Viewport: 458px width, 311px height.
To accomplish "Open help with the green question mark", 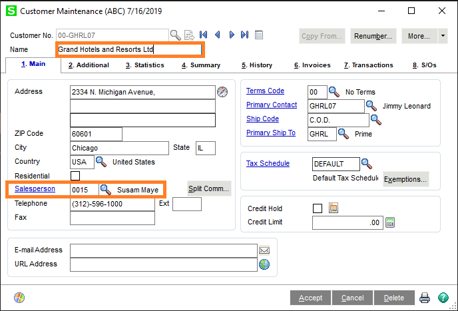I will pos(443,298).
